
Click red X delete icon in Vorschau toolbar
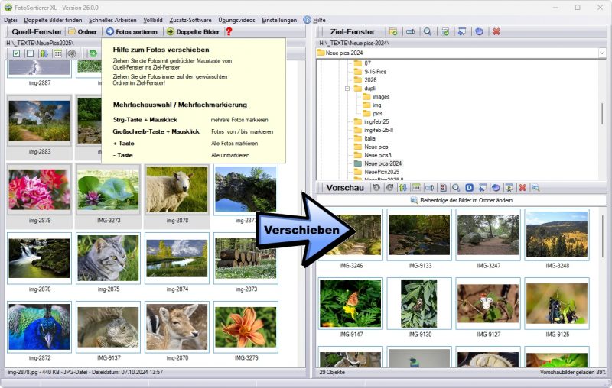(x=522, y=188)
